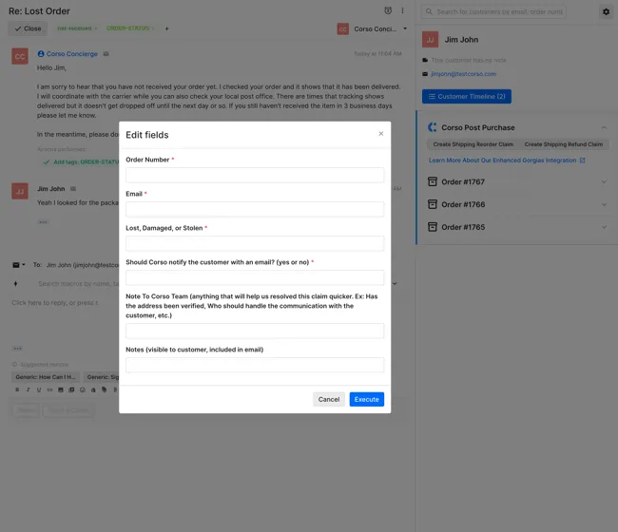This screenshot has height=532, width=618.
Task: Open the settings gear icon
Action: tap(606, 11)
